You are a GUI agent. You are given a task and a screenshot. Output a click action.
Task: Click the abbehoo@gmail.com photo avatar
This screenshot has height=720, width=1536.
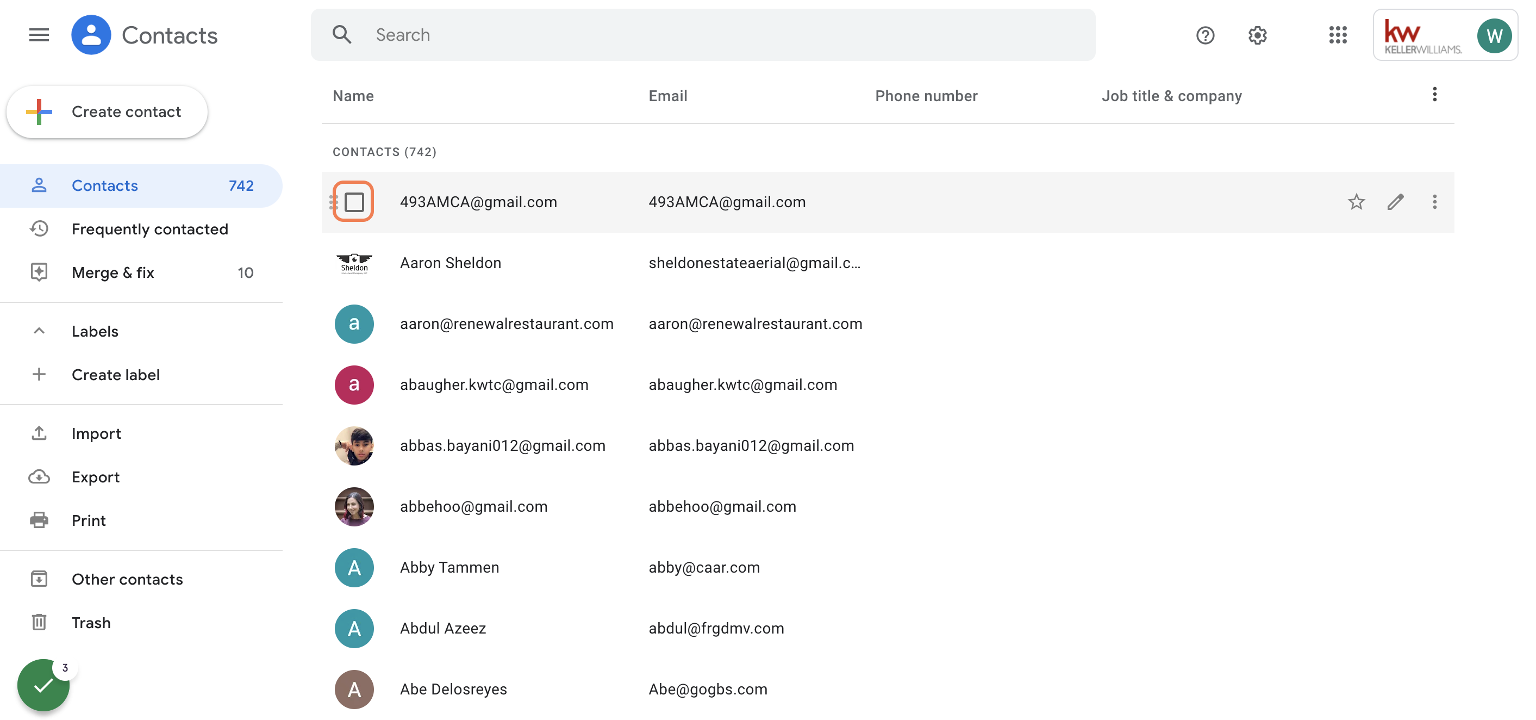(354, 506)
